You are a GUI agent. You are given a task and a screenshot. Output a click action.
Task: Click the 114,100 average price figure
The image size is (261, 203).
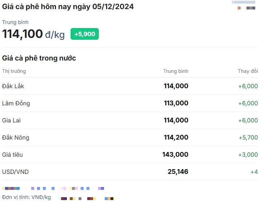tap(23, 34)
